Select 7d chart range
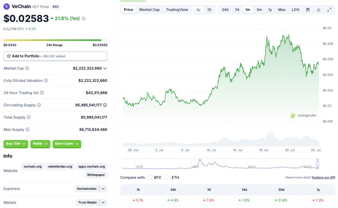 click(237, 10)
